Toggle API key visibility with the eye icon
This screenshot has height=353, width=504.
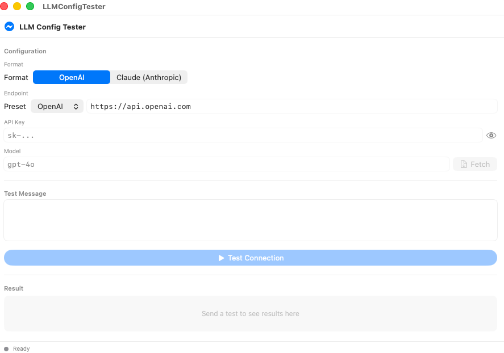coord(491,136)
